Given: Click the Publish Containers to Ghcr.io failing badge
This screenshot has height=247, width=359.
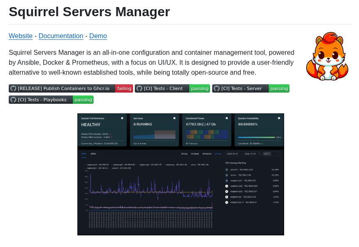Looking at the screenshot, I should coord(71,88).
